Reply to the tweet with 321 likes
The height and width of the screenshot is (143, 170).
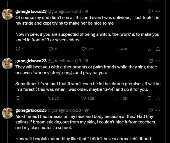pos(18,49)
